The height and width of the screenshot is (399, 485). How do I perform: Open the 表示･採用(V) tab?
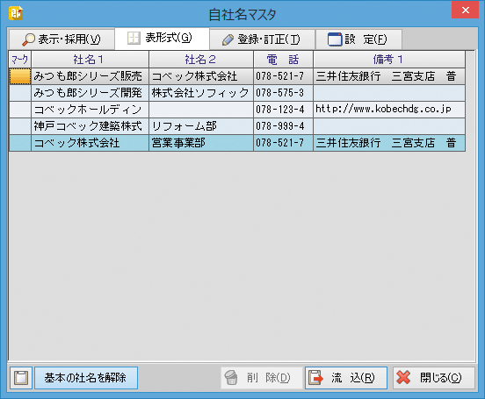point(62,39)
